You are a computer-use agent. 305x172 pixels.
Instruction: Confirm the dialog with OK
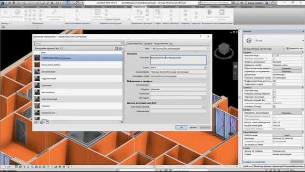(181, 128)
